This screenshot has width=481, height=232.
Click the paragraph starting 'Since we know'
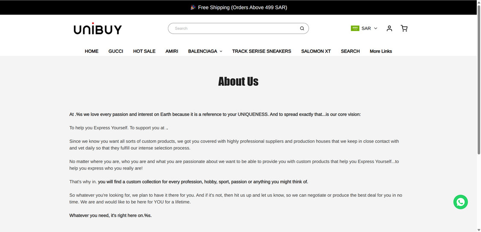[234, 145]
